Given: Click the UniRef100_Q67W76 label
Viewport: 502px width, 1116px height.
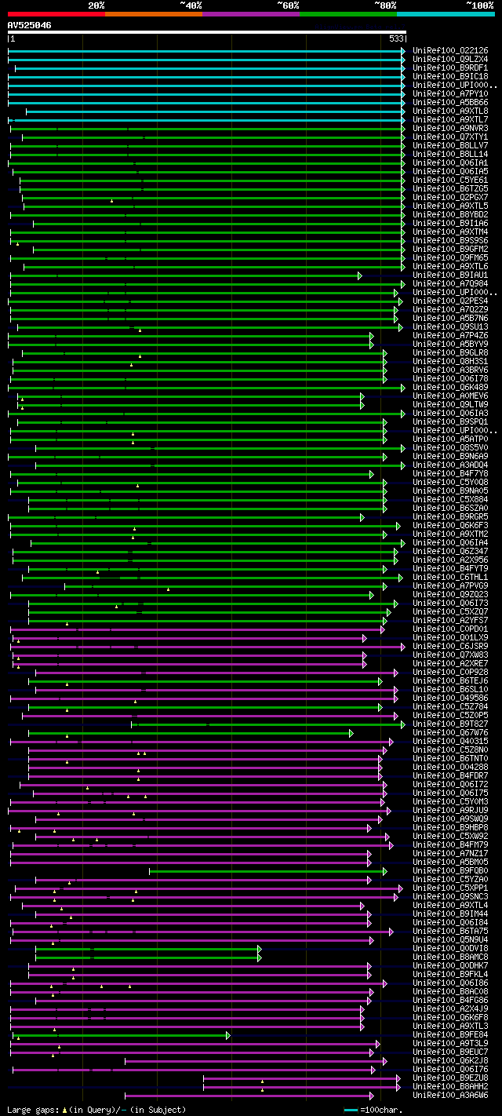Looking at the screenshot, I should pyautogui.click(x=450, y=732).
